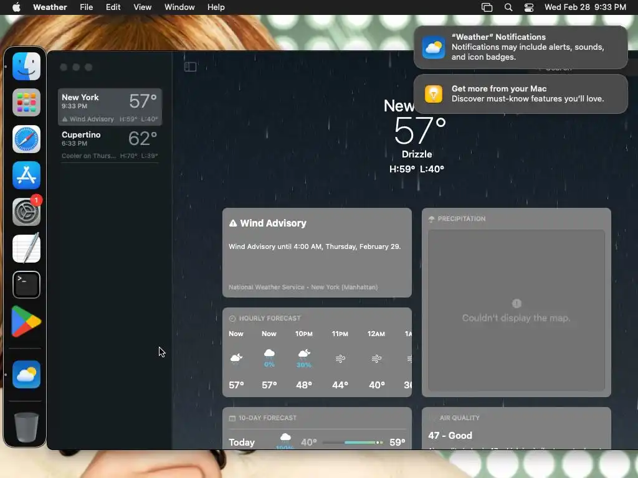Click the 40° temperature under 12AM
Image resolution: width=638 pixels, height=478 pixels.
click(377, 385)
